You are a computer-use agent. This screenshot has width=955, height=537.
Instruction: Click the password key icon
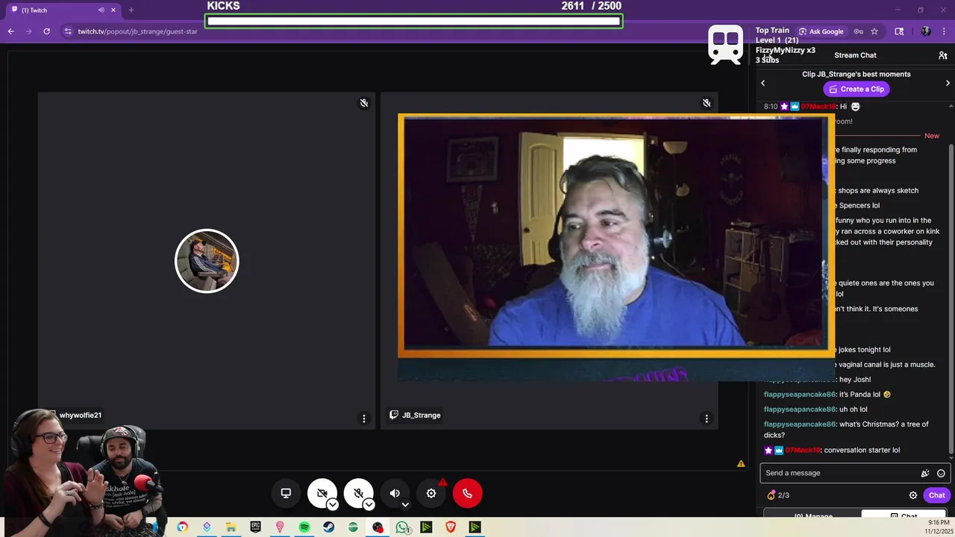point(858,31)
